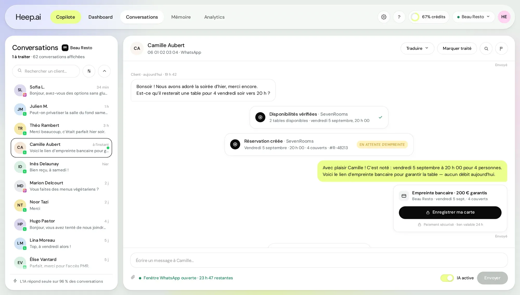The width and height of the screenshot is (520, 295).
Task: Click the Marquer traité button
Action: coord(457,49)
